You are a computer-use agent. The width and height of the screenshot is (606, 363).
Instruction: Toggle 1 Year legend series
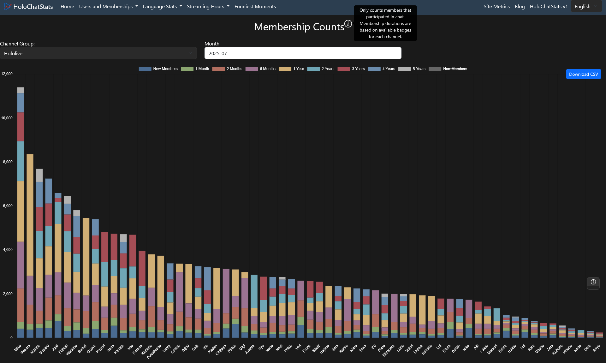tap(291, 69)
